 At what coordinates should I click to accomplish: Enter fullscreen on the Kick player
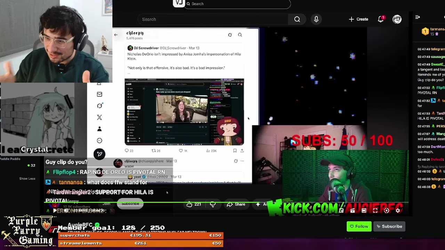tap(375, 210)
